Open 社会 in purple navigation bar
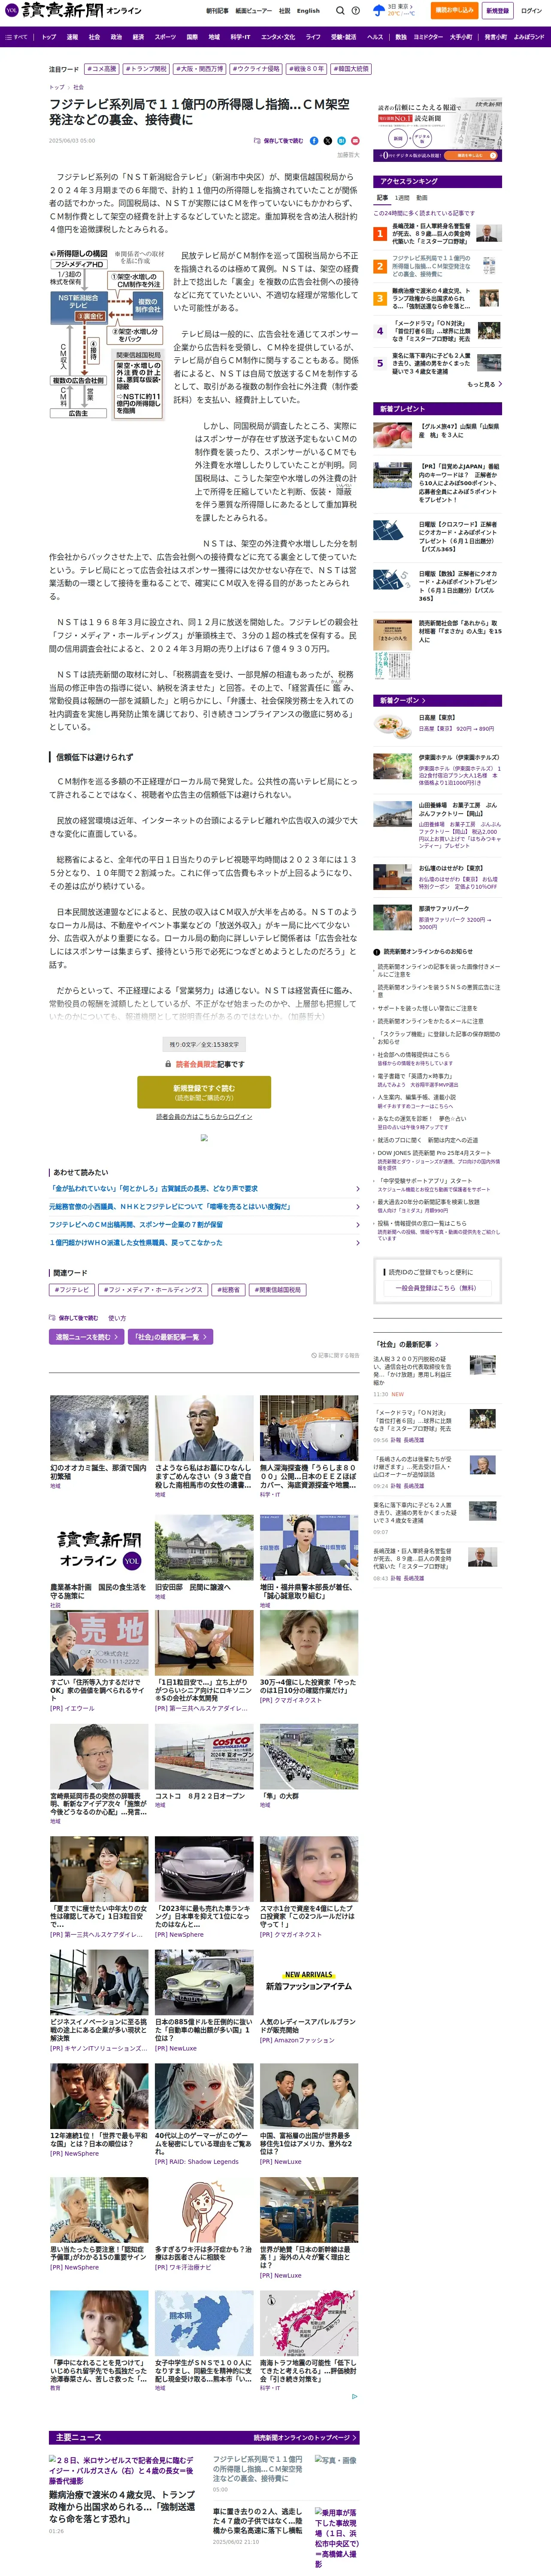The image size is (551, 2576). (x=94, y=37)
